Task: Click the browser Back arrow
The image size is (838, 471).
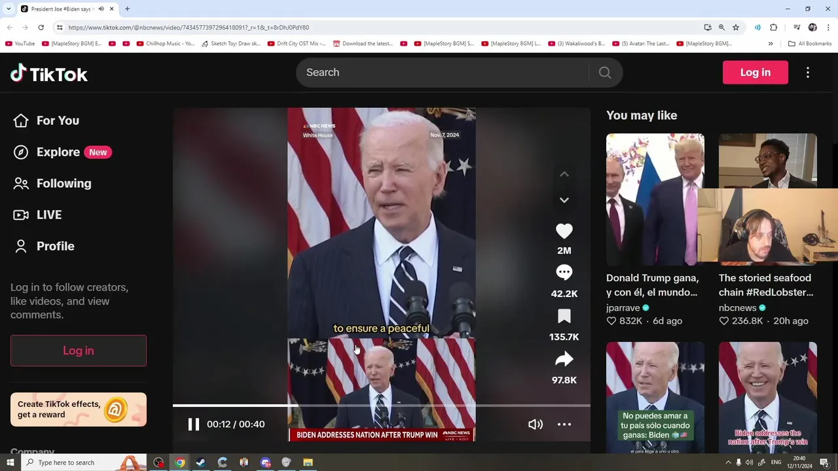Action: (10, 27)
